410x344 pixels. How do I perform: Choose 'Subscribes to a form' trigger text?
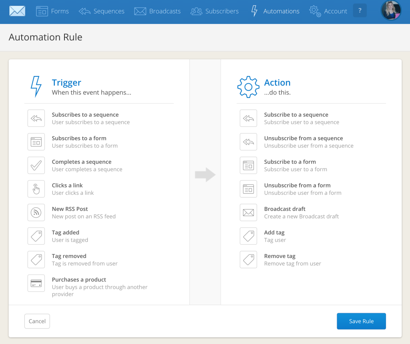click(x=79, y=138)
